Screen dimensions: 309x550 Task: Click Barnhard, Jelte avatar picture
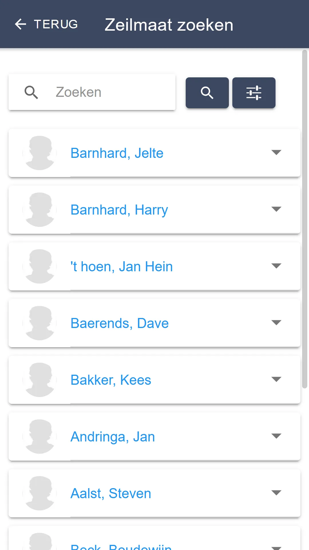click(39, 153)
